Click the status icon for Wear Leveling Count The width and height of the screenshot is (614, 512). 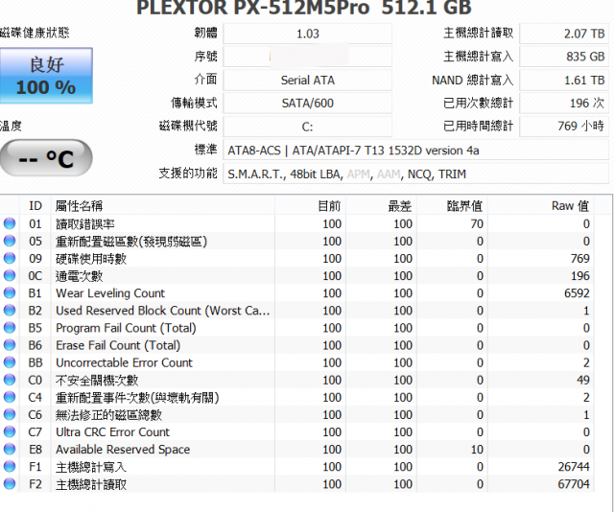pyautogui.click(x=10, y=292)
